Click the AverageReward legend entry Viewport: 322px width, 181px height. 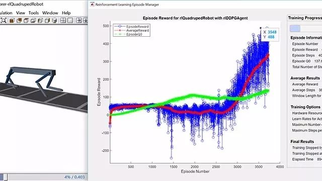tap(132, 30)
